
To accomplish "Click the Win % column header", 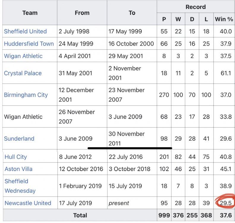I will pyautogui.click(x=224, y=19).
